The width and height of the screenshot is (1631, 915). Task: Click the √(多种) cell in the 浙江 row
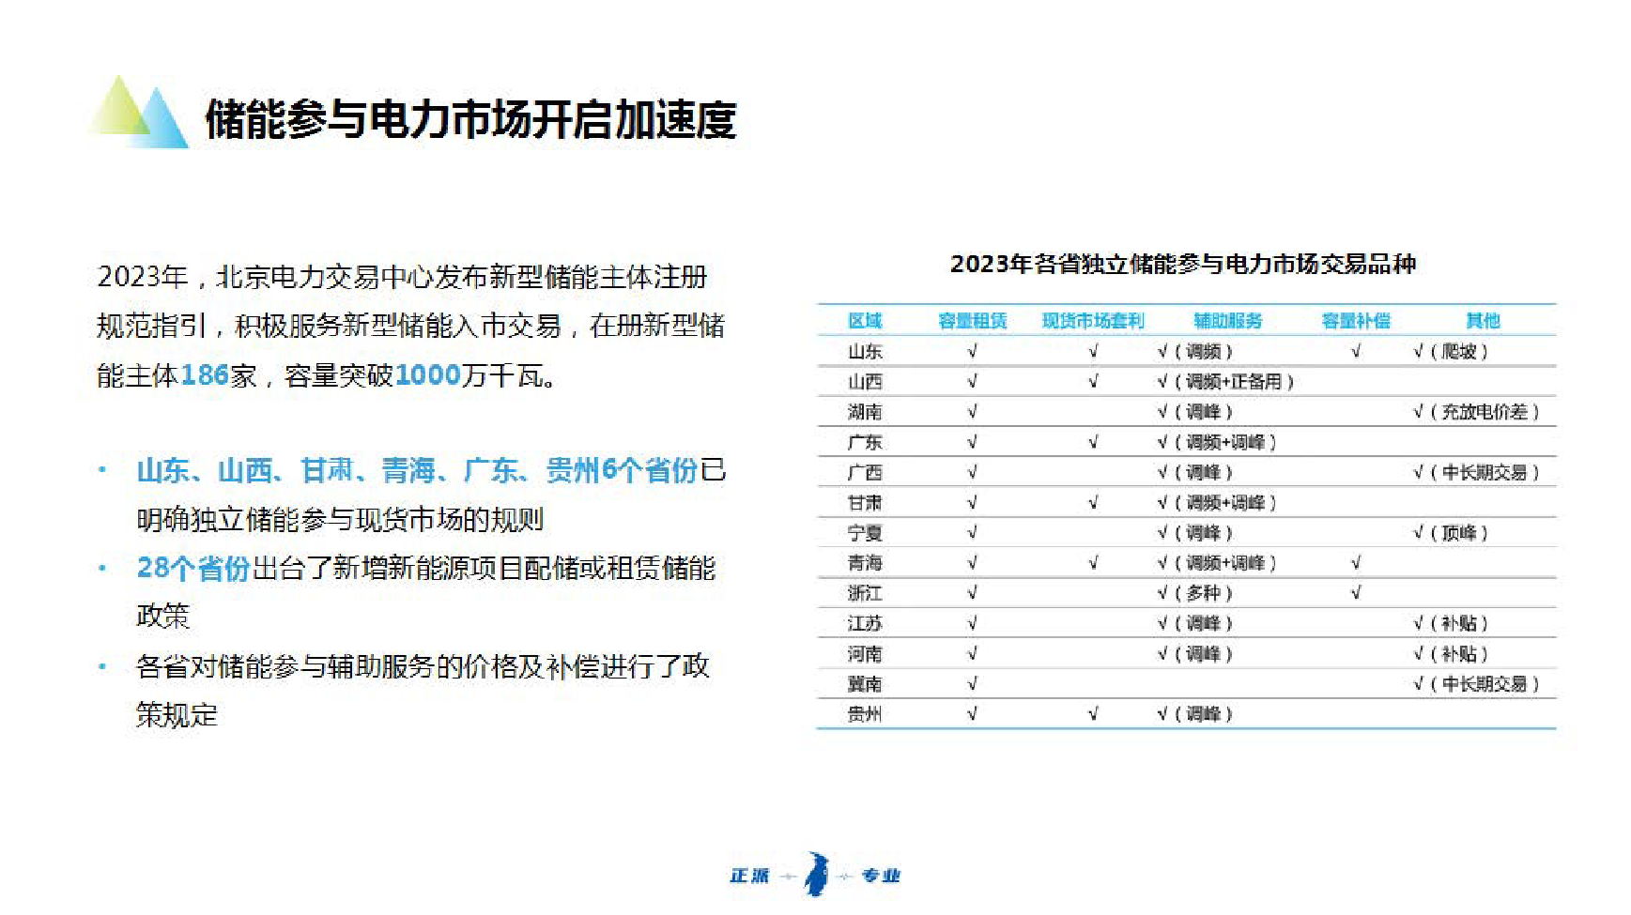[x=1194, y=593]
